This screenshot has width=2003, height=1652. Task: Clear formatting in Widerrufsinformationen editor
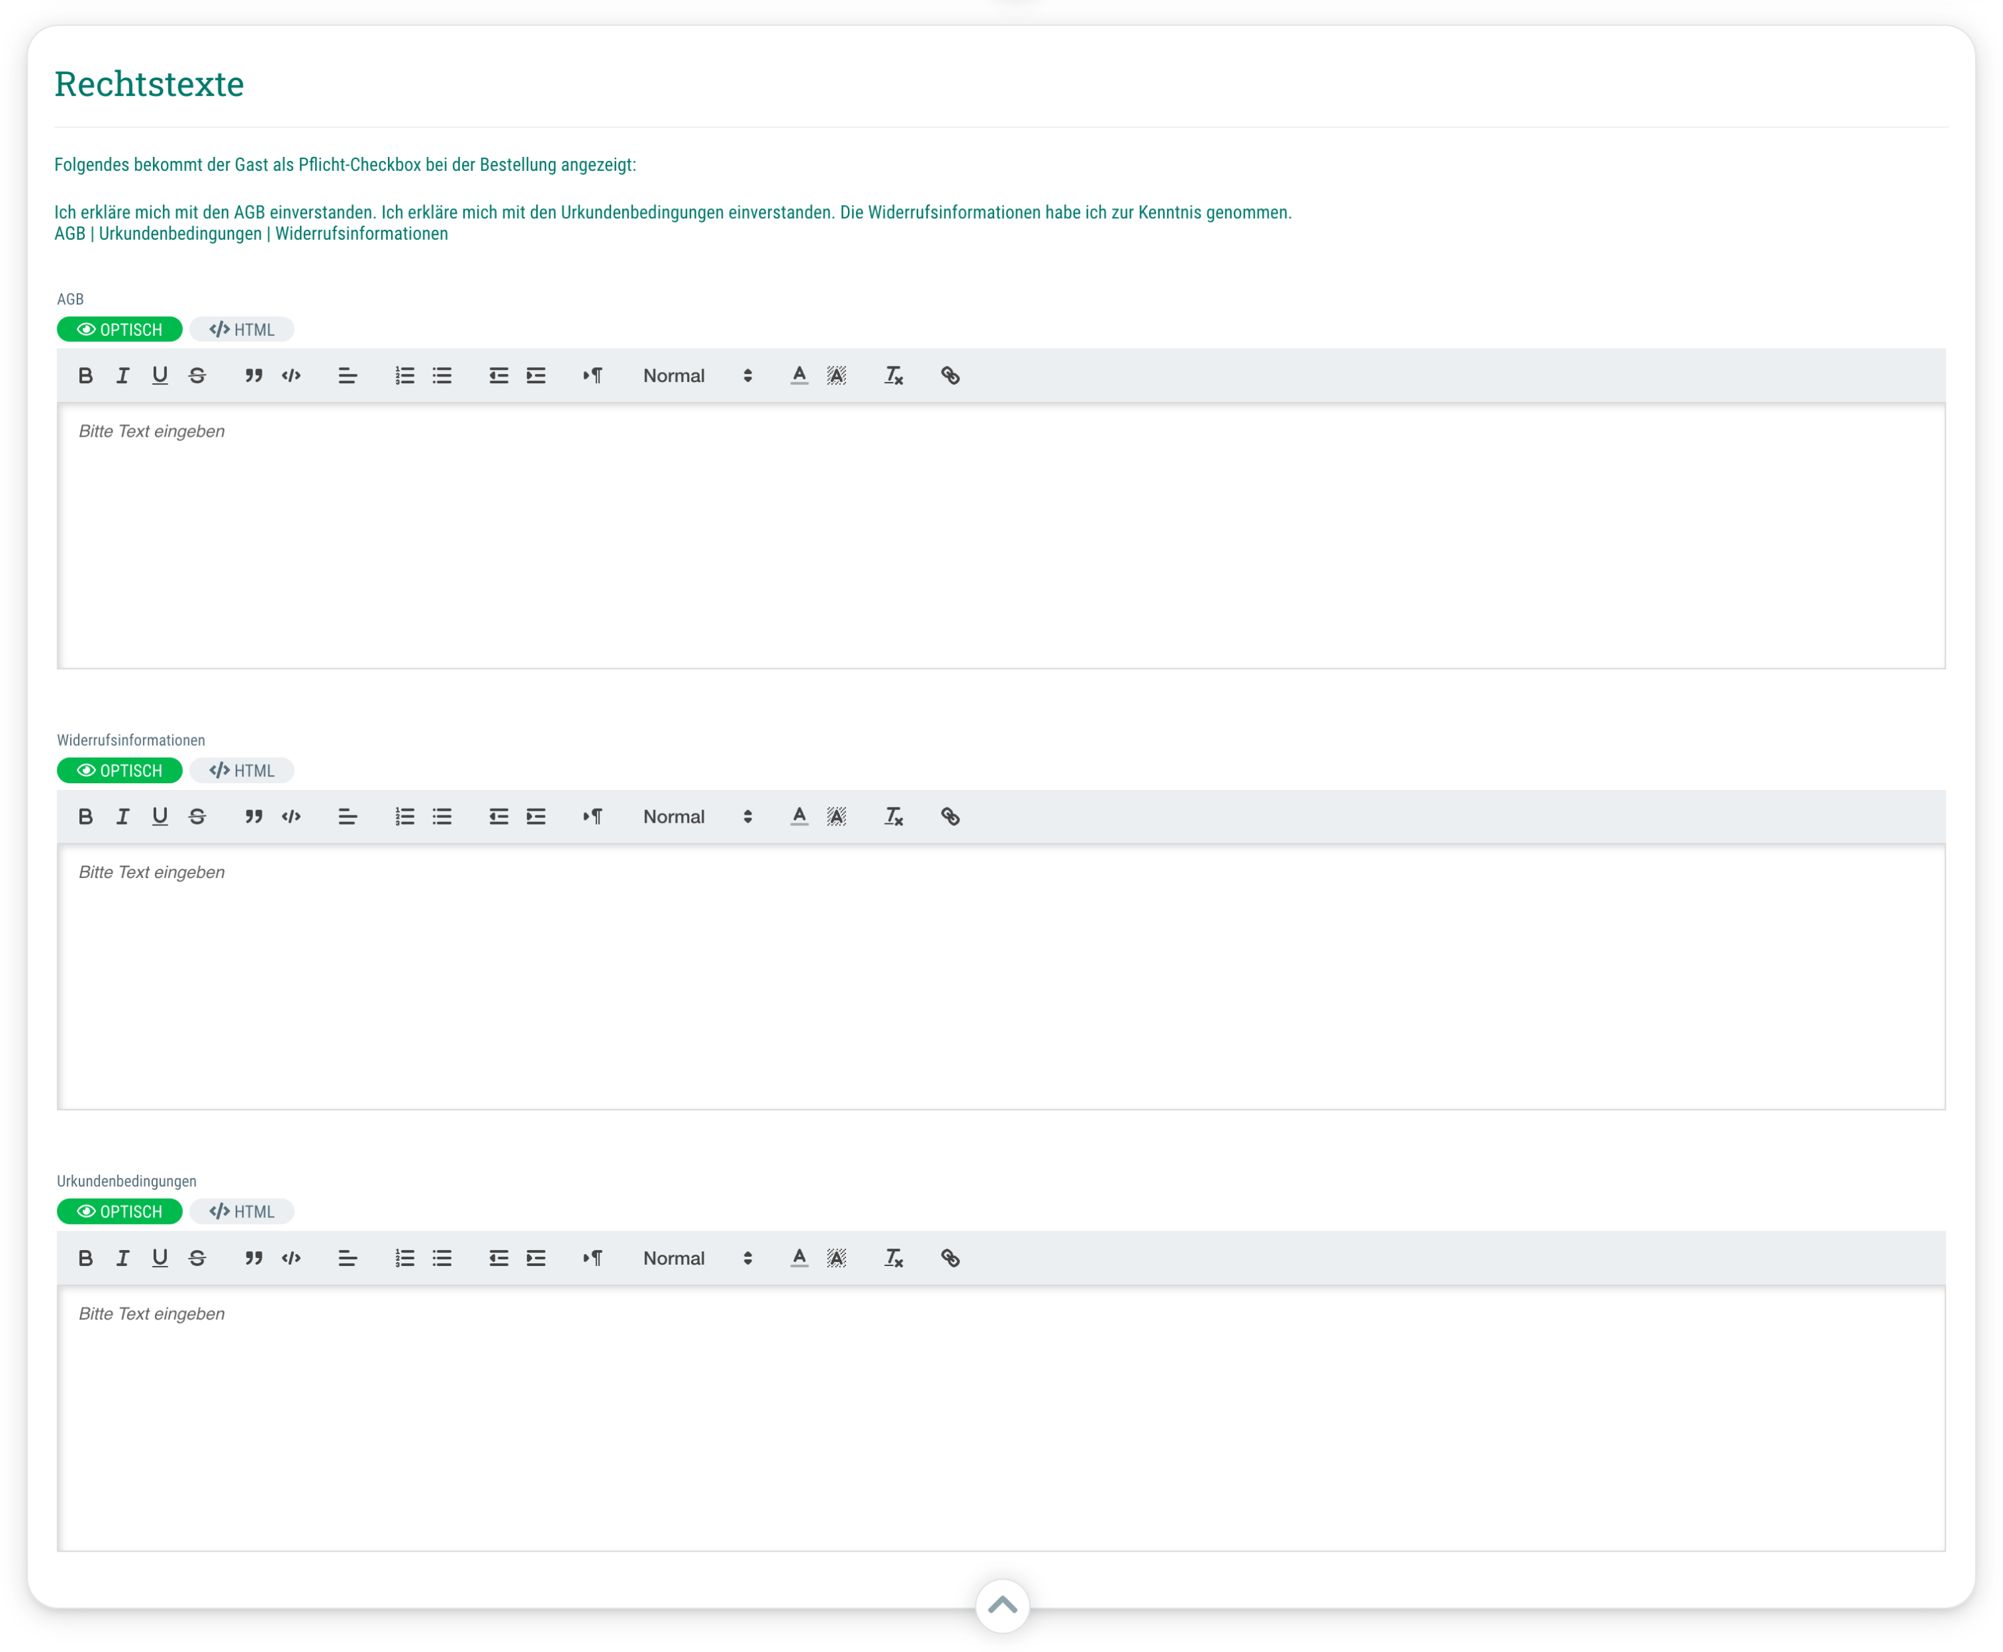893,817
